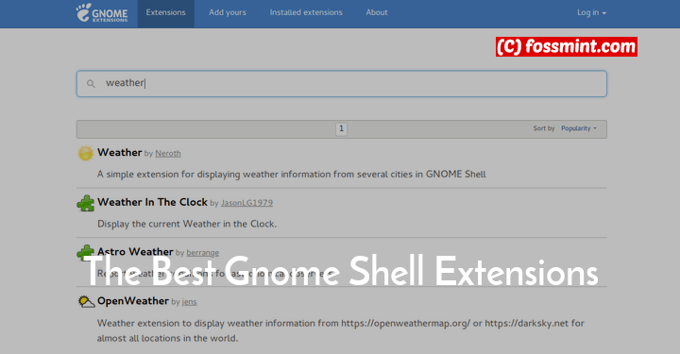The width and height of the screenshot is (680, 354).
Task: Open author Neroth's profile
Action: pos(168,153)
